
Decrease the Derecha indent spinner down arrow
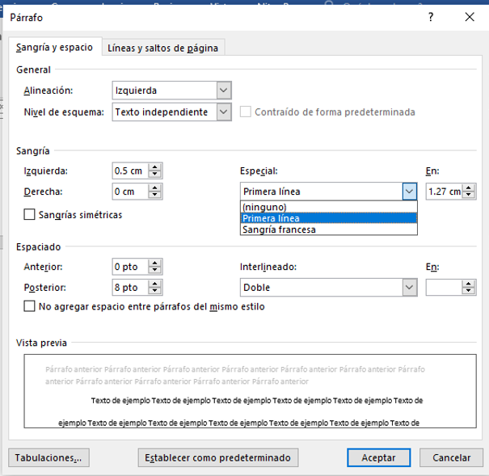point(155,196)
